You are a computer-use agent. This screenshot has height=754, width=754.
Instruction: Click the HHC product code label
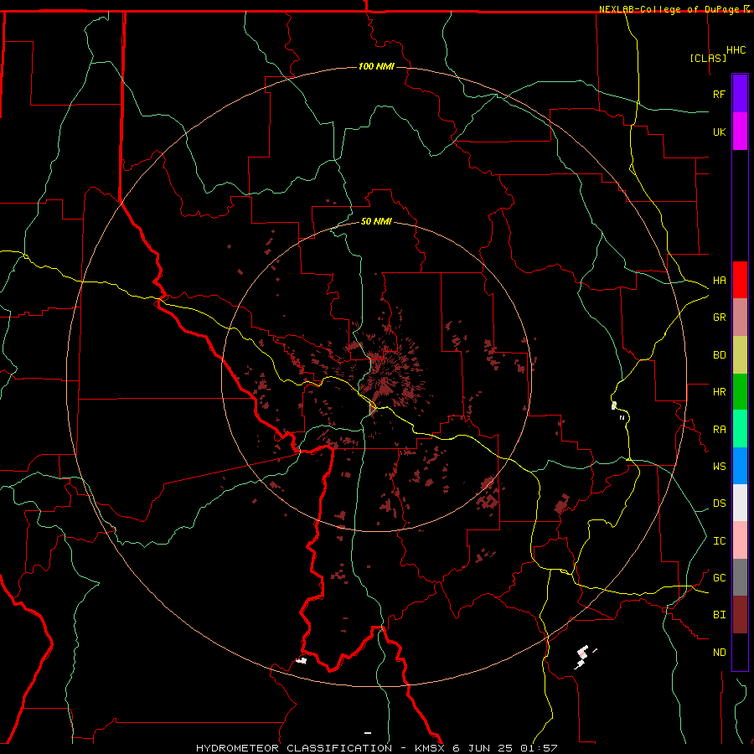click(x=736, y=50)
